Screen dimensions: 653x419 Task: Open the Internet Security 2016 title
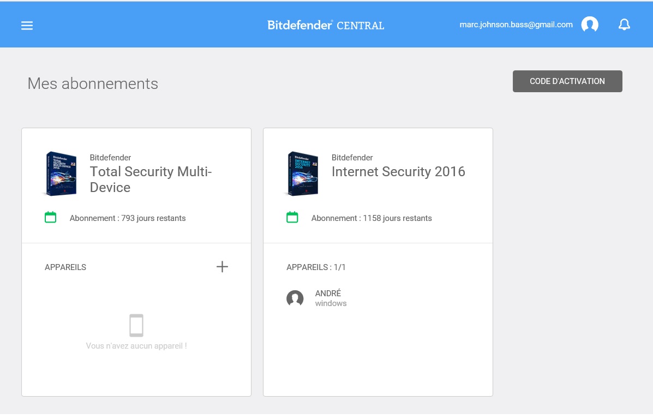(x=398, y=172)
